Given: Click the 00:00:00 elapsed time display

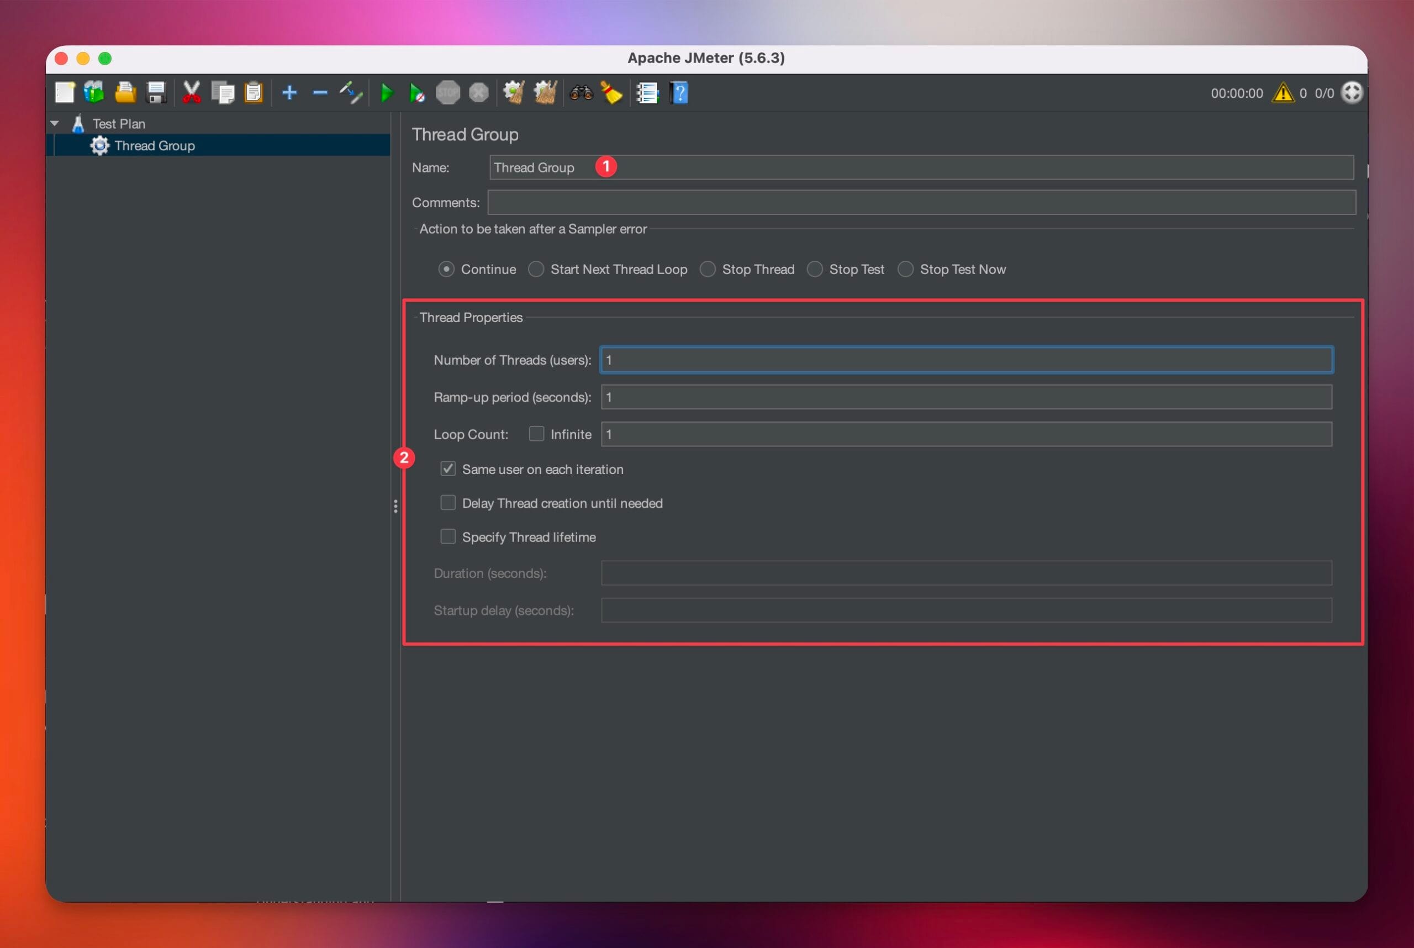Looking at the screenshot, I should click(1236, 93).
